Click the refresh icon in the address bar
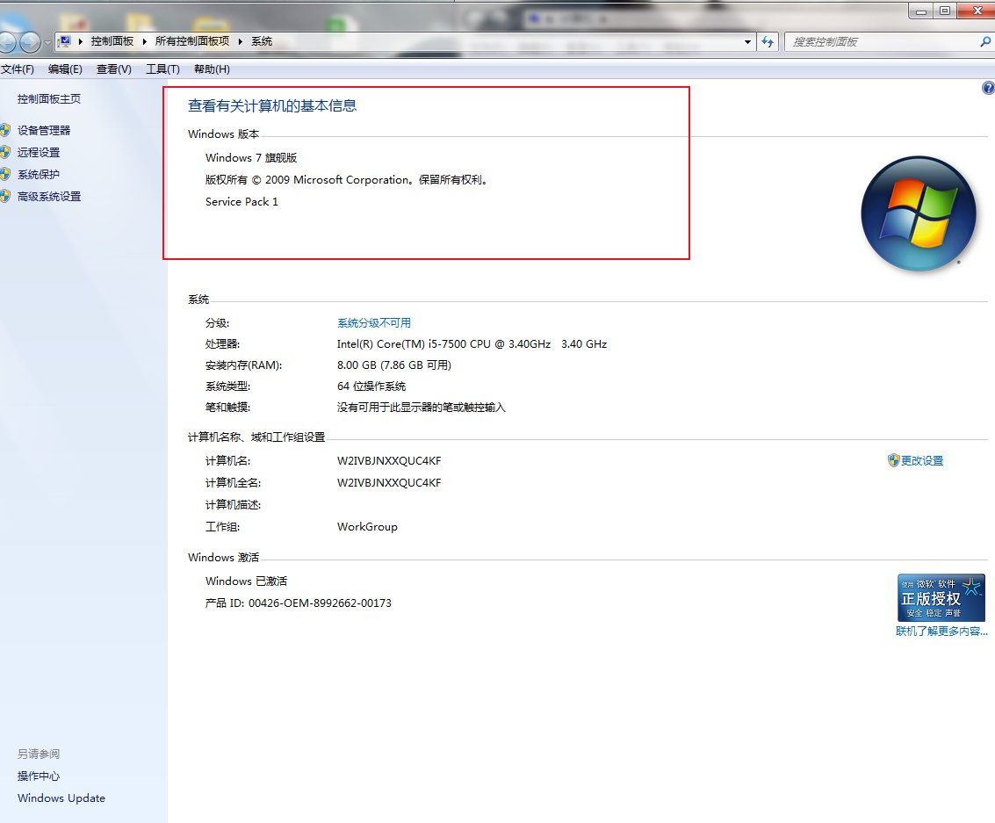Screen dimensions: 995x823 pos(768,41)
